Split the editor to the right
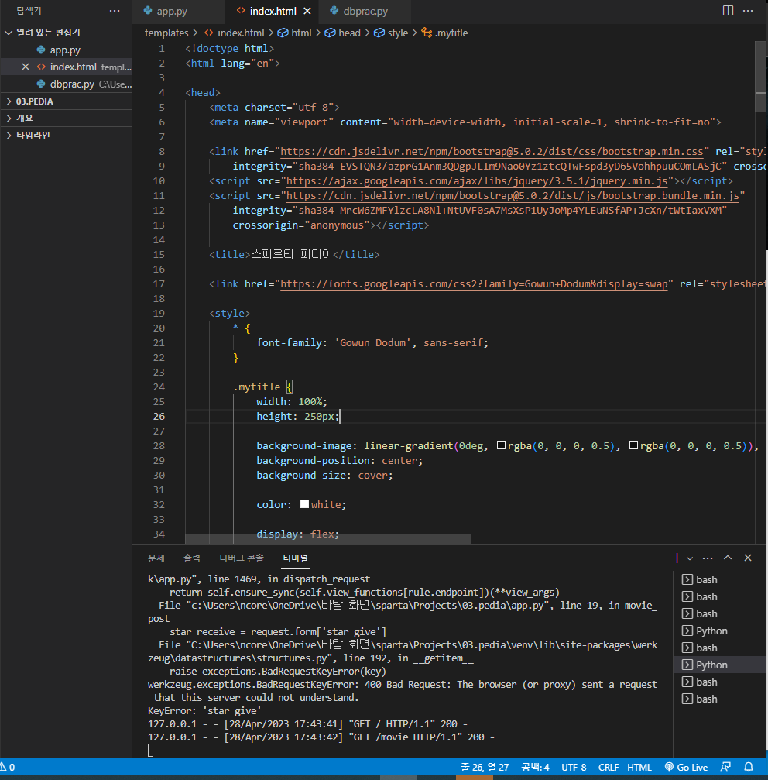This screenshot has width=768, height=780. pos(728,10)
